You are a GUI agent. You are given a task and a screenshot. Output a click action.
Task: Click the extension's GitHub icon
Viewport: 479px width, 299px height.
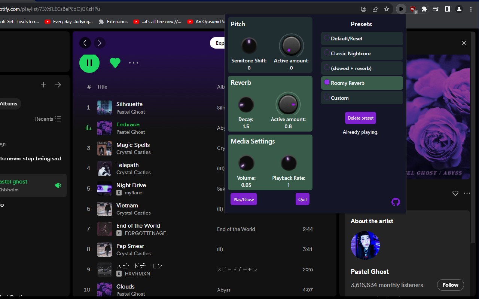click(396, 202)
